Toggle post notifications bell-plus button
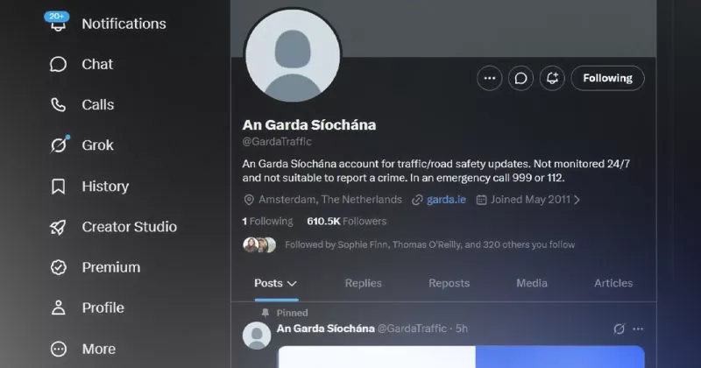The height and width of the screenshot is (368, 701). (552, 78)
